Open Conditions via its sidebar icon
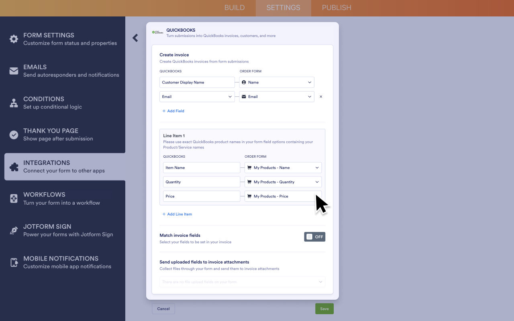514x321 pixels. click(x=13, y=103)
